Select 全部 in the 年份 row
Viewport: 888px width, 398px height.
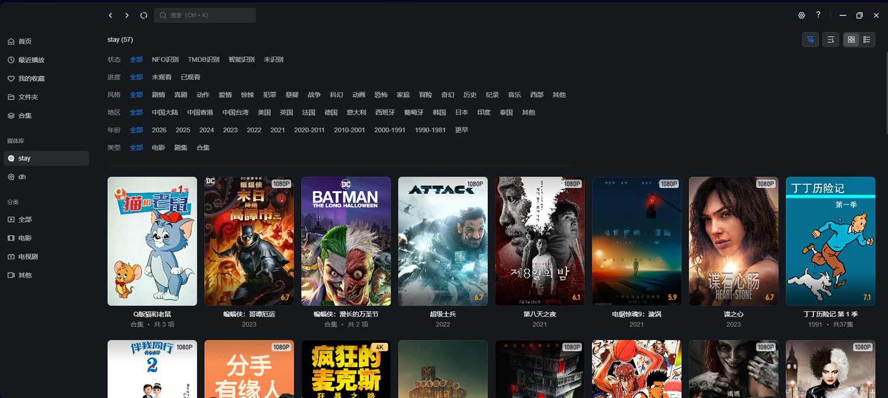(x=136, y=130)
